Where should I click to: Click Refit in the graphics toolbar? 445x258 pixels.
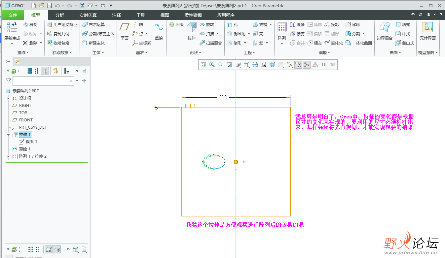(204, 65)
